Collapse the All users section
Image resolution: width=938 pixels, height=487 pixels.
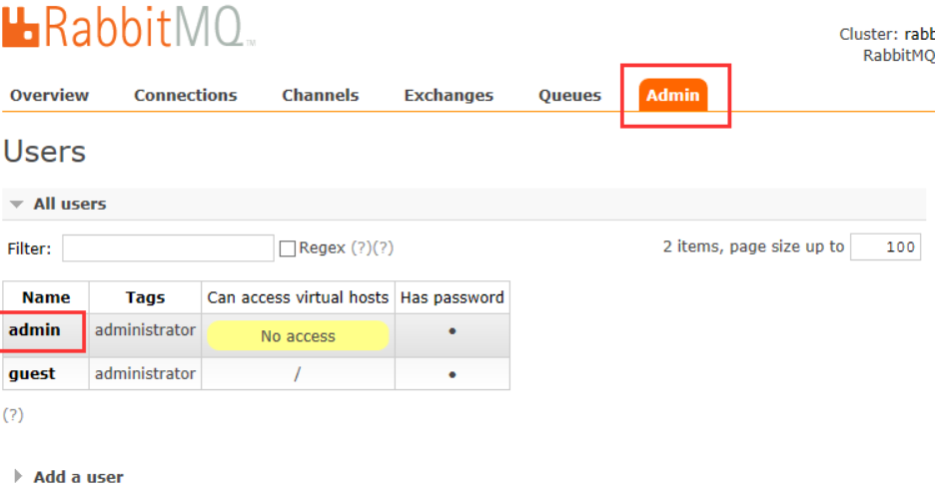(58, 204)
